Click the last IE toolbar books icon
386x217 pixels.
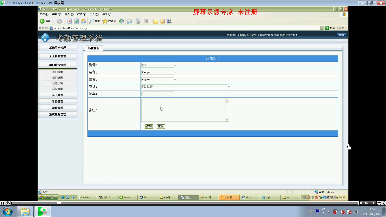tap(170, 21)
